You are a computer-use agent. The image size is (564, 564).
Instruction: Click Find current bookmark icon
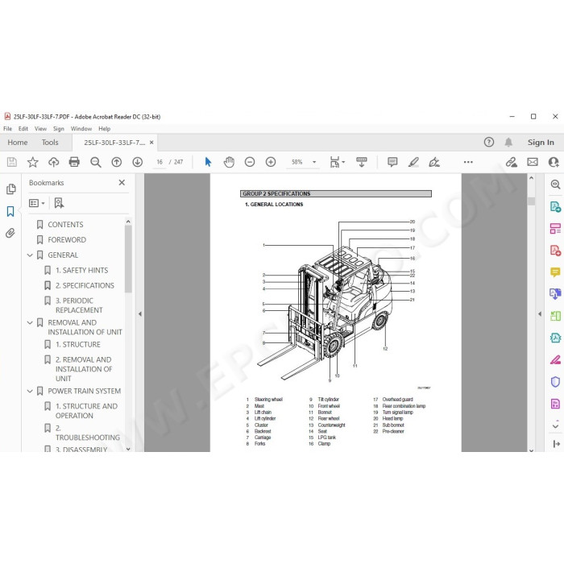59,203
